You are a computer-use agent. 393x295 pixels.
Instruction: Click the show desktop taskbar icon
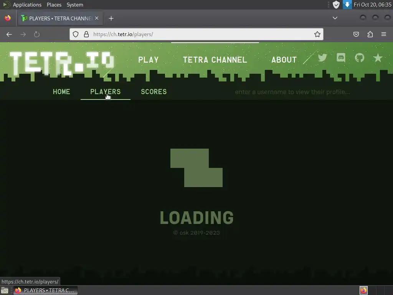tap(5, 290)
